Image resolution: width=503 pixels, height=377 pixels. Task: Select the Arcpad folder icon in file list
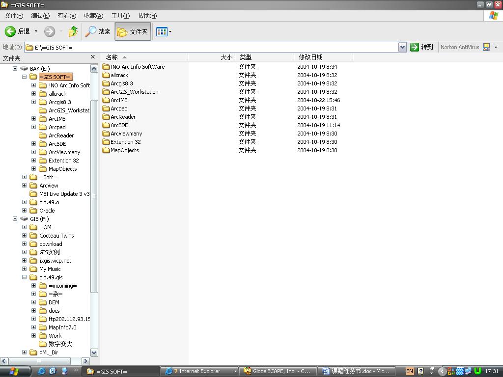106,108
